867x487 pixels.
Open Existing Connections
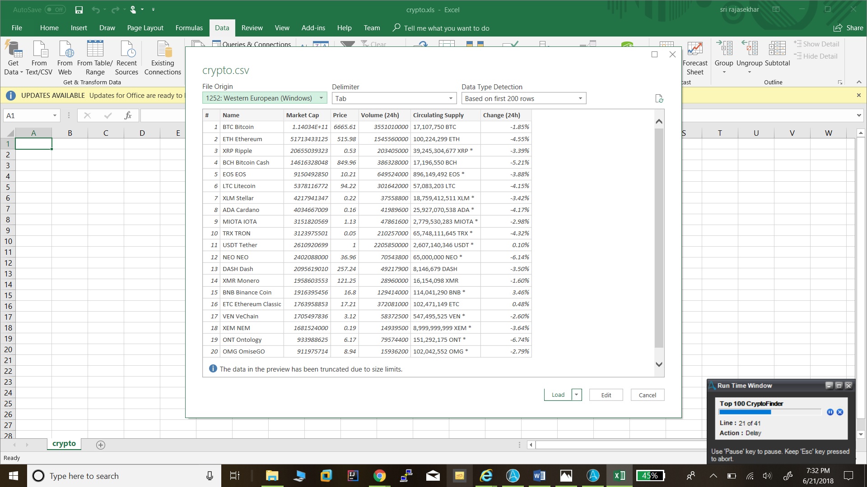(x=163, y=51)
